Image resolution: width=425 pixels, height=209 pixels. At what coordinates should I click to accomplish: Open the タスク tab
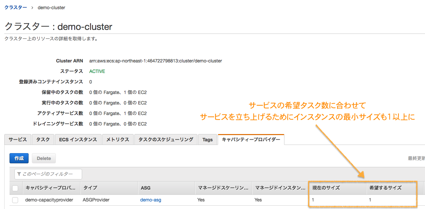coord(43,139)
